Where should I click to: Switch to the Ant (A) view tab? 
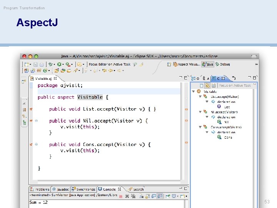[206, 78]
